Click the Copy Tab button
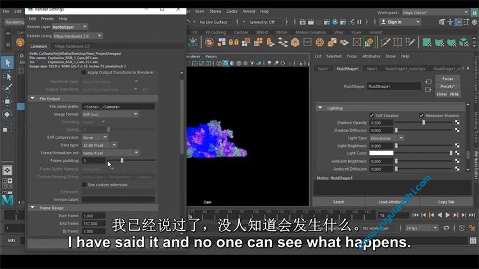This screenshot has width=479, height=269. [x=446, y=202]
